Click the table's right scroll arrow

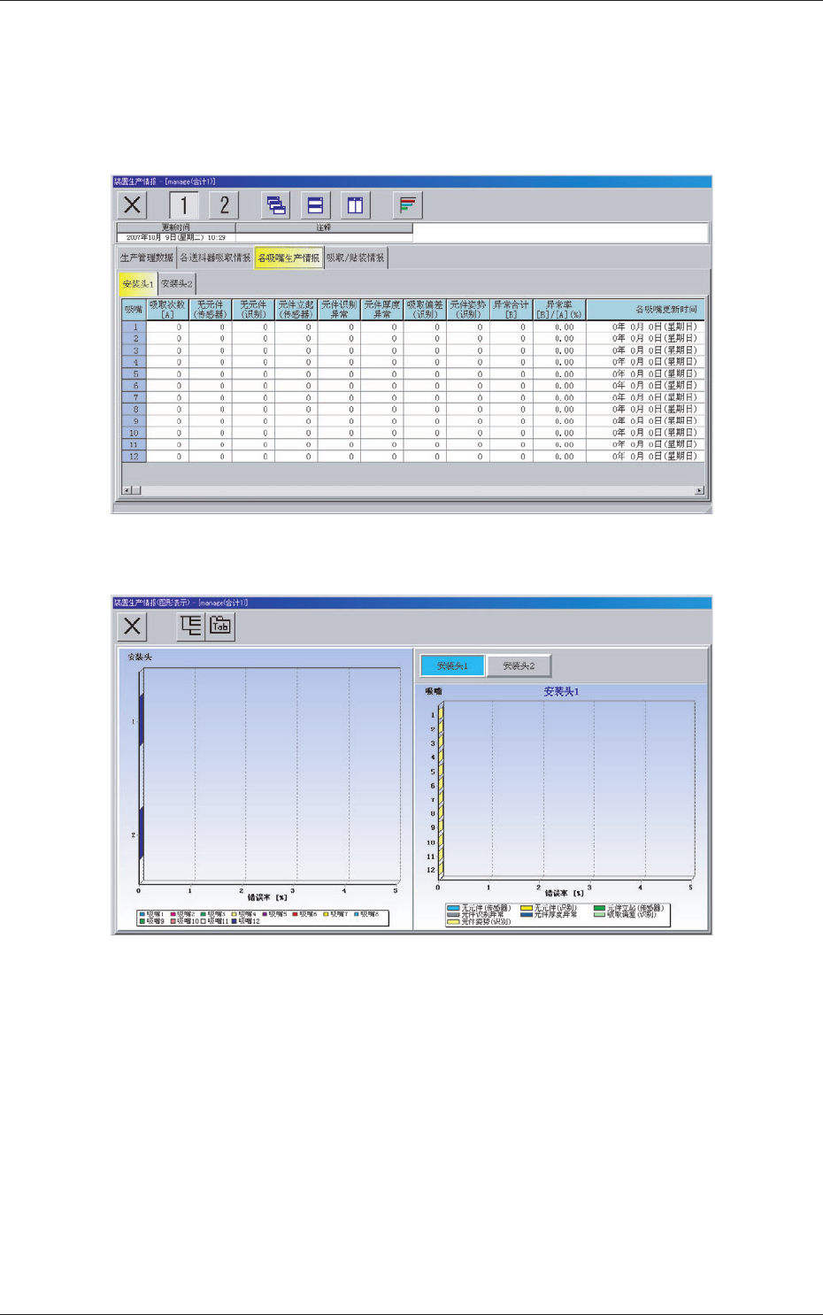click(x=699, y=490)
